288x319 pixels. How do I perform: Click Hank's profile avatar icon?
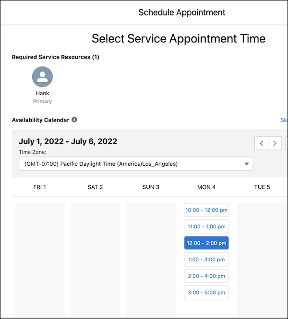(42, 76)
